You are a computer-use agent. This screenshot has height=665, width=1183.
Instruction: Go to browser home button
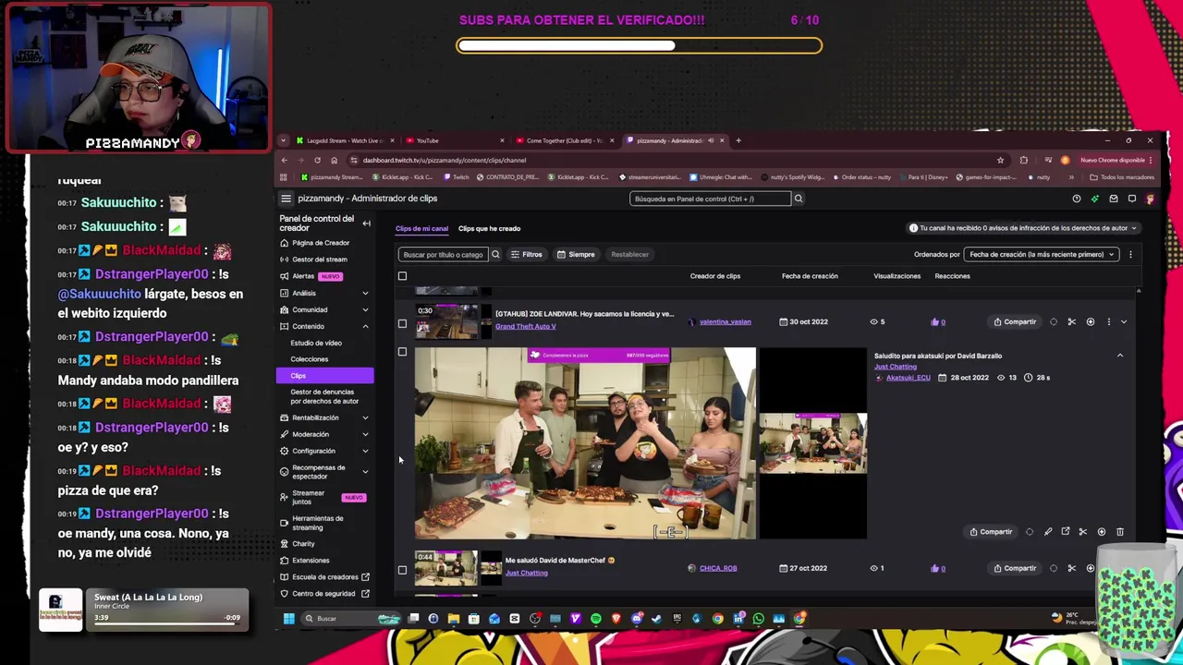[334, 160]
